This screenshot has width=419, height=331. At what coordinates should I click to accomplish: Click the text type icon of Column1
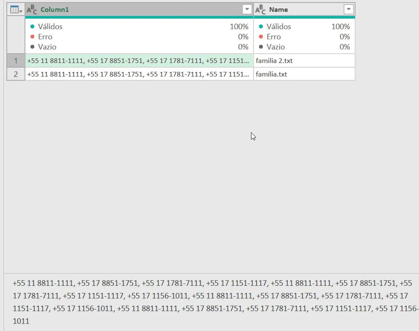(32, 10)
